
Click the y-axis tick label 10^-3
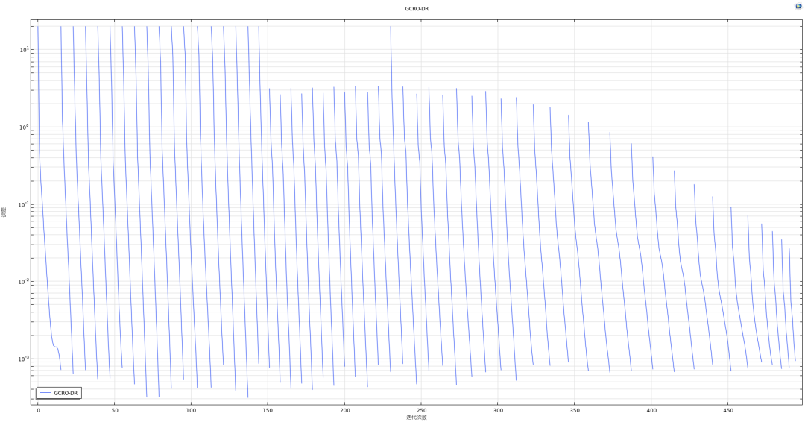point(24,359)
